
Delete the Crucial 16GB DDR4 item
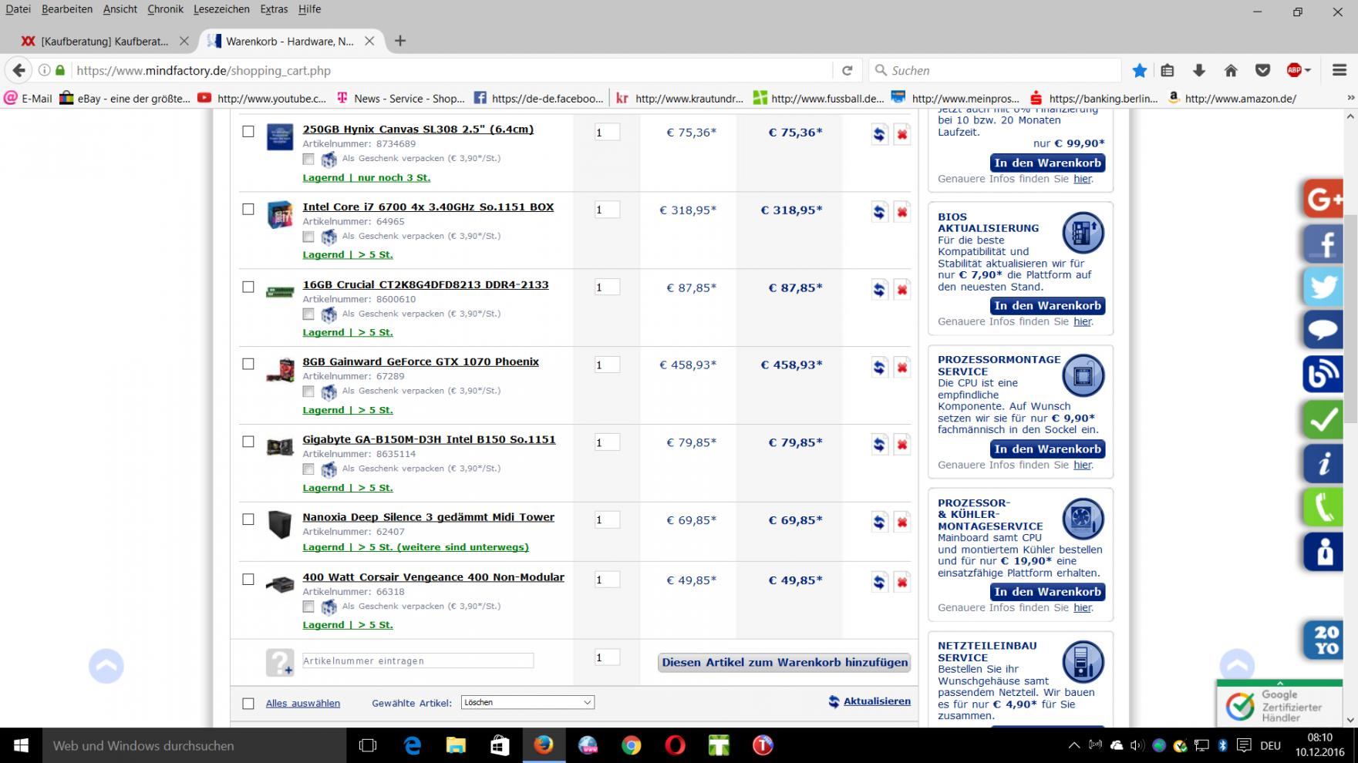click(901, 290)
